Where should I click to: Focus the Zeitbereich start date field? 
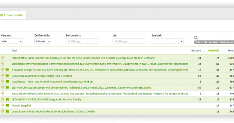(82, 41)
